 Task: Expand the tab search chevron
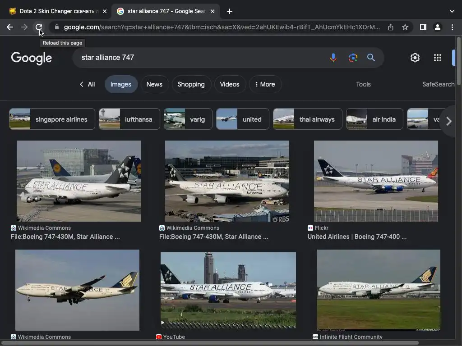(452, 11)
